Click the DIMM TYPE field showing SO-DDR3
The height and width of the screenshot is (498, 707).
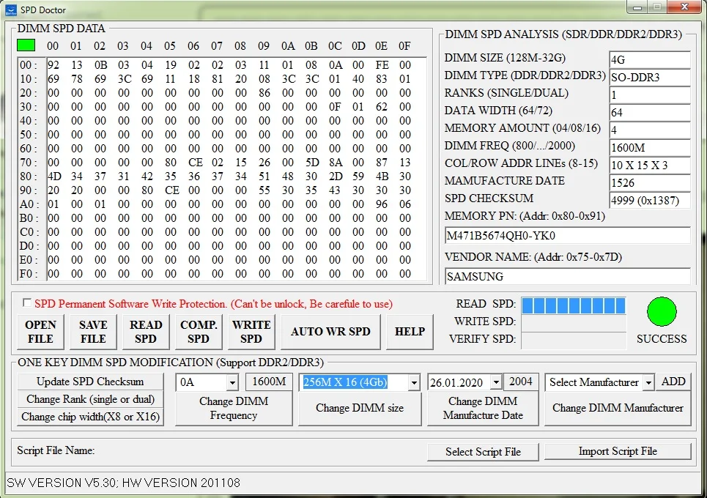[x=650, y=77]
